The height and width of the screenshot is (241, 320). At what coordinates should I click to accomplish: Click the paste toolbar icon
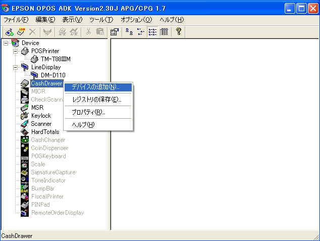(100, 32)
